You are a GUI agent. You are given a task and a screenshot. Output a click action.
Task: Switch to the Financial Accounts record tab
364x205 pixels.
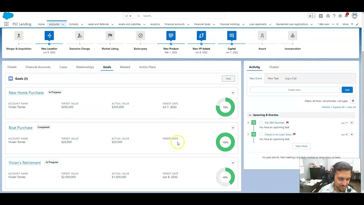coord(38,67)
